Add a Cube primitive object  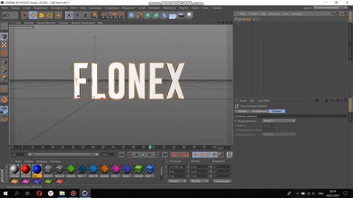(x=131, y=15)
